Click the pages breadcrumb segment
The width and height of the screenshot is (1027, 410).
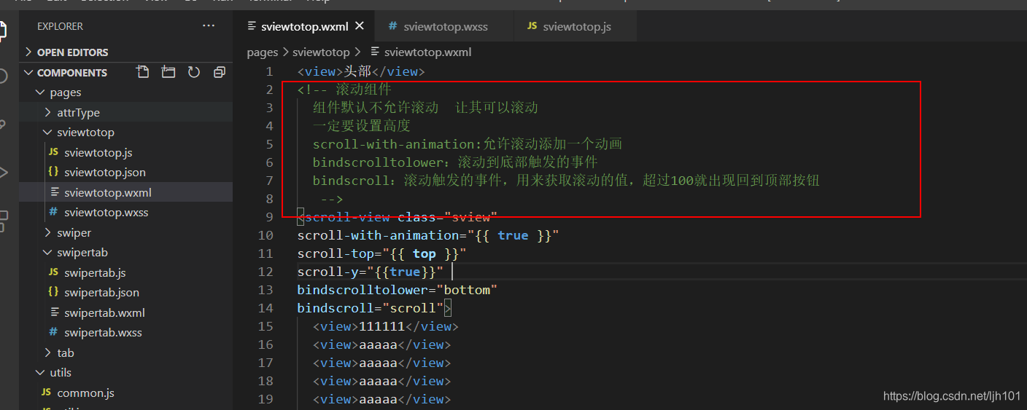[x=263, y=52]
